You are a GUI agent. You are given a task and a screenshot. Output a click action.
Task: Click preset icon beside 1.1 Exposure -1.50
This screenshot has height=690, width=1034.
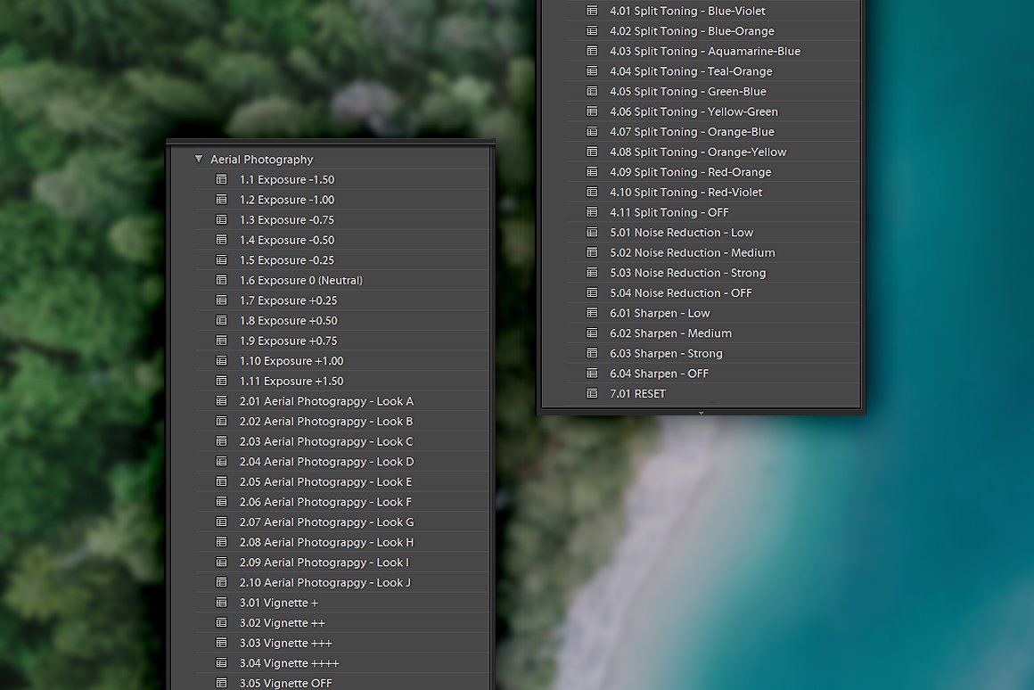(222, 179)
